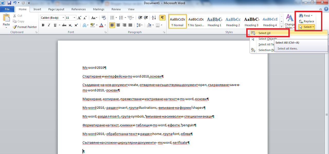Open the Paragraph dialog box launcher
The height and width of the screenshot is (154, 329).
(164, 32)
